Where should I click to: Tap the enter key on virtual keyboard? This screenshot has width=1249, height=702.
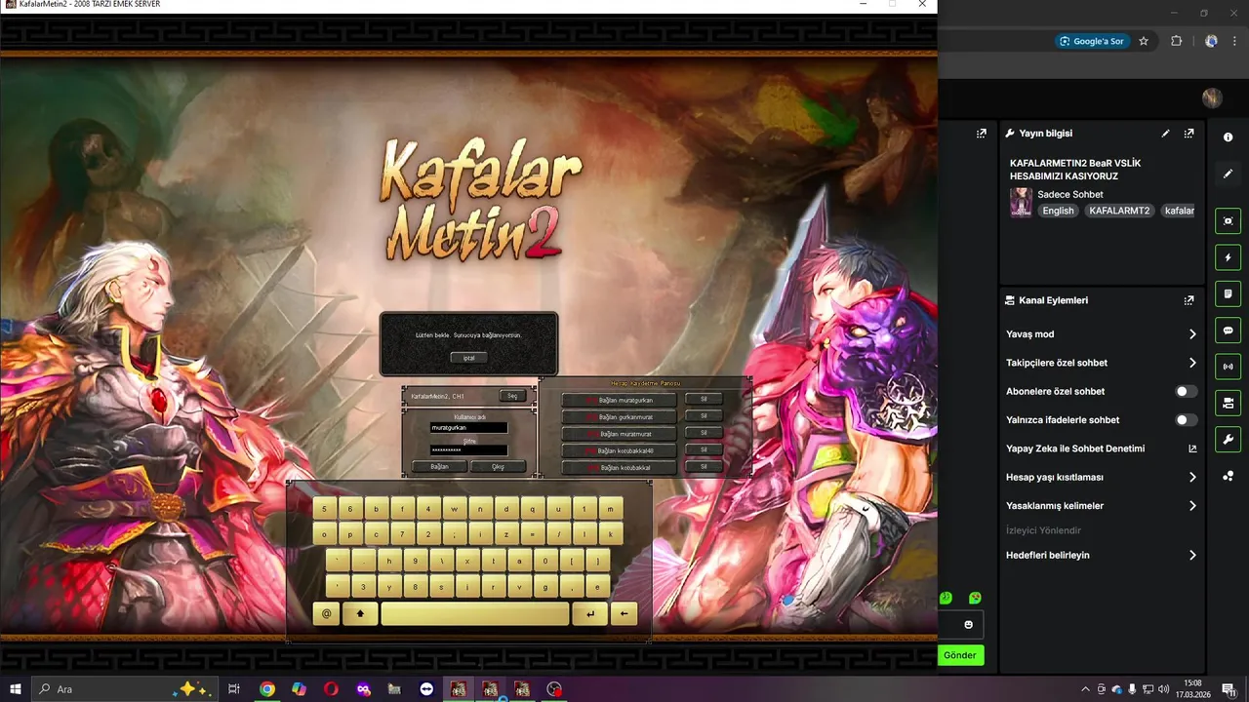coord(589,614)
